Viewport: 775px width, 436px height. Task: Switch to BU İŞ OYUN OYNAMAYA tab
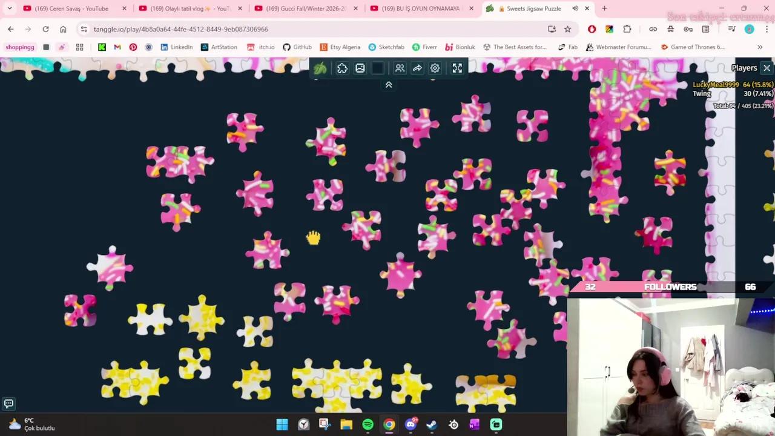(421, 8)
